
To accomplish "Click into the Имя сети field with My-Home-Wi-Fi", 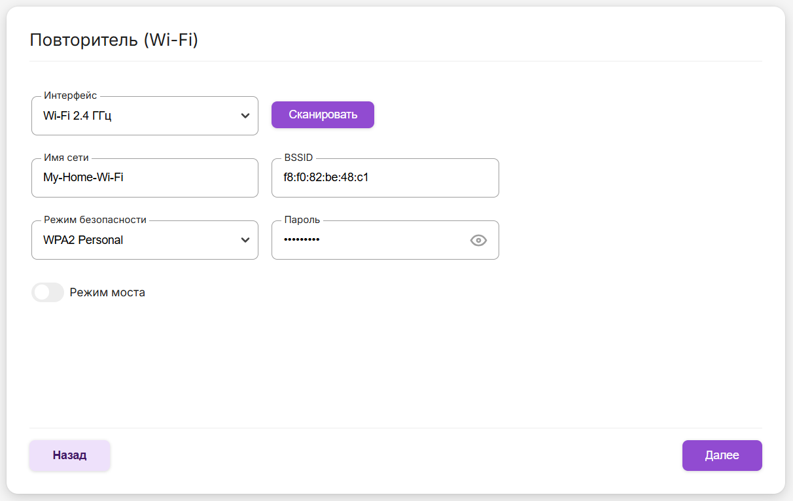I will coord(144,177).
